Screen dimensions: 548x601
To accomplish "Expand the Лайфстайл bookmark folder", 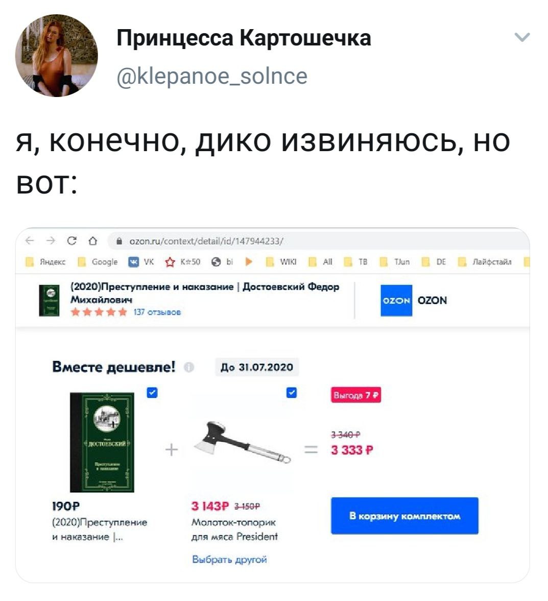I will coord(485,262).
